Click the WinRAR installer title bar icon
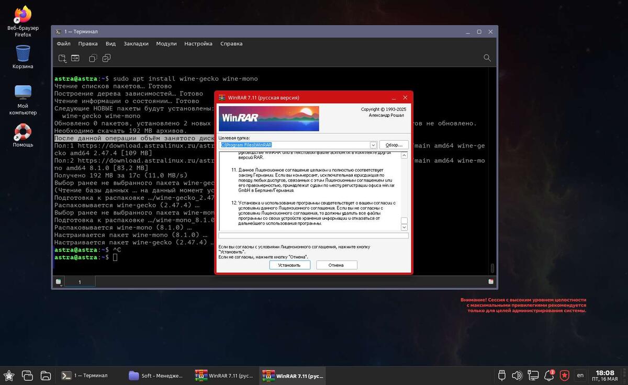This screenshot has height=385, width=628. coord(222,98)
